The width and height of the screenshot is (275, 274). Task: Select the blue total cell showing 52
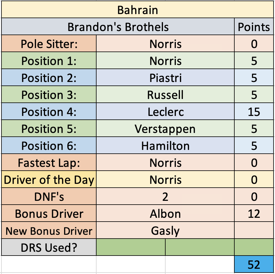pos(254,264)
